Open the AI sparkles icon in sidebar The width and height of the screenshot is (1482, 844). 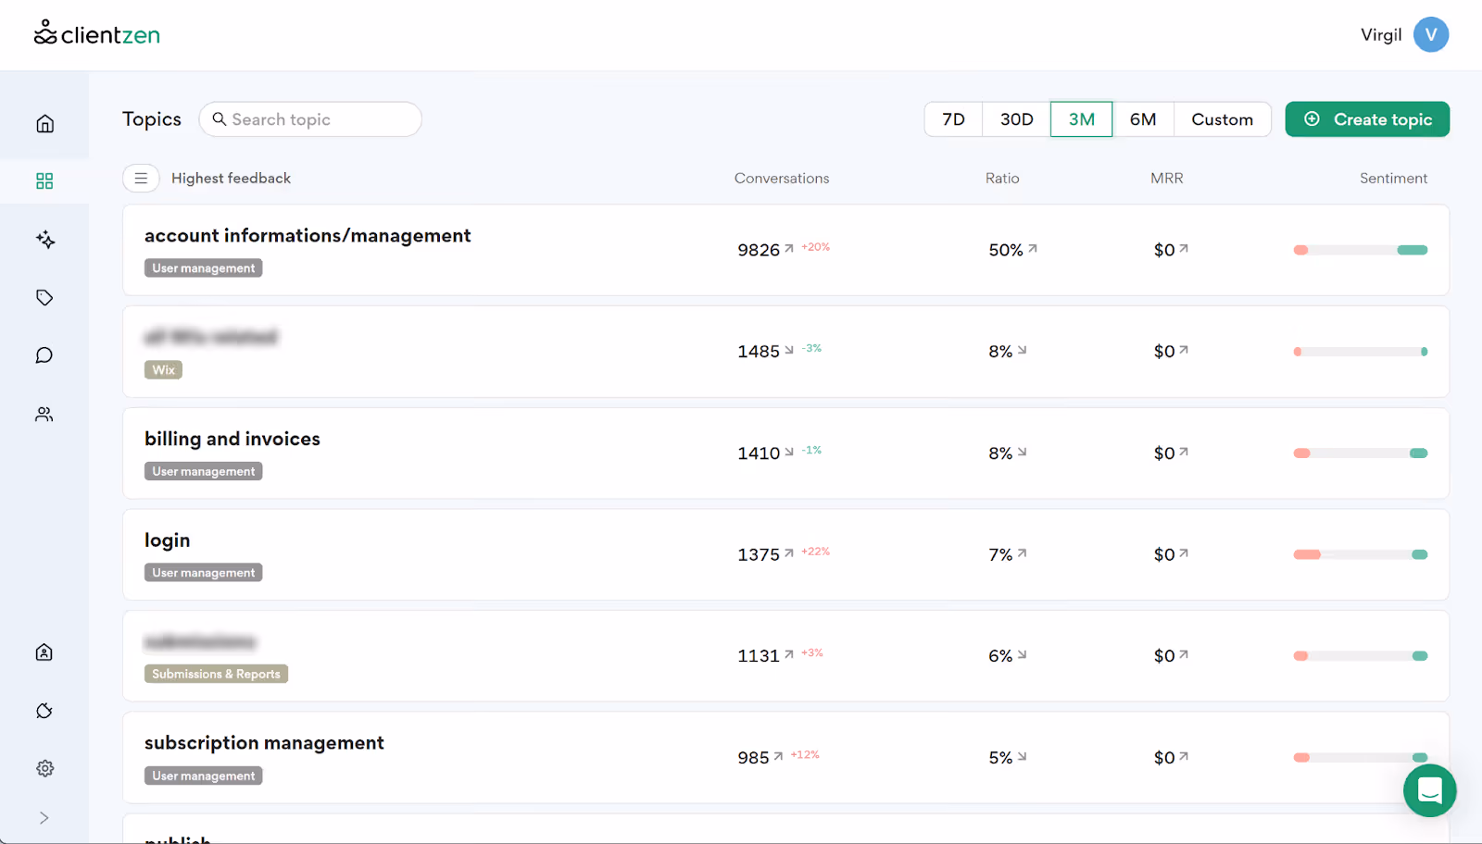coord(44,240)
